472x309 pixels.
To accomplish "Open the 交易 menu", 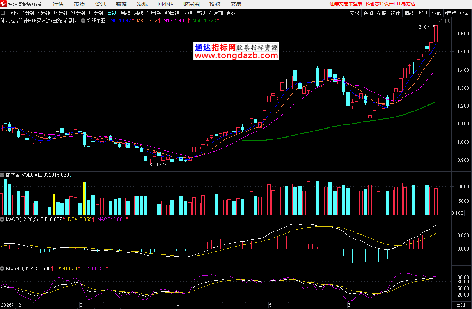I will 236,4.
